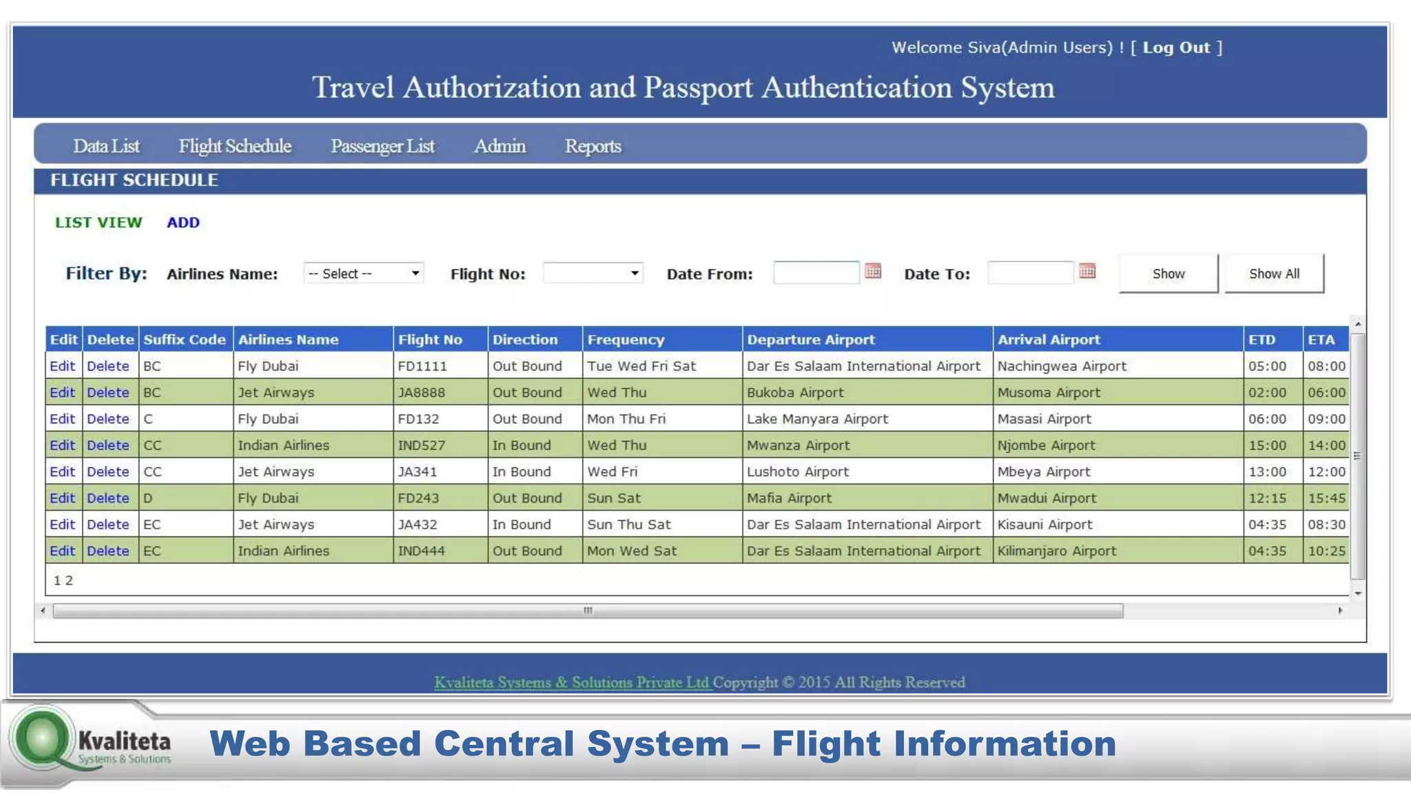This screenshot has width=1411, height=794.
Task: Edit the FD1111 flight row
Action: 62,366
